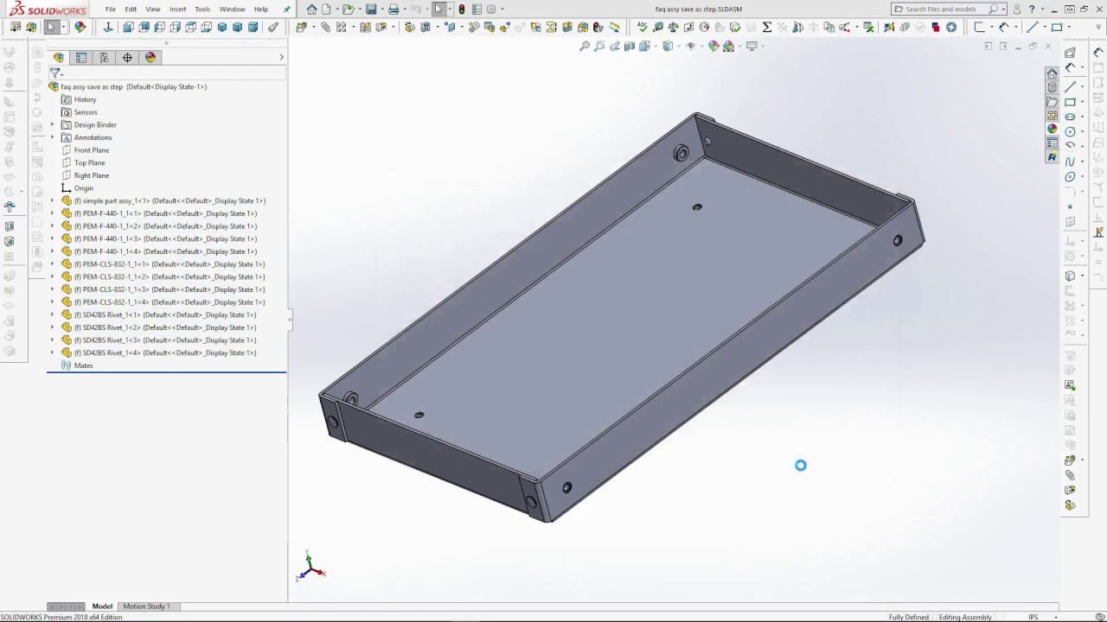Click the Filter funnel icon in the tree
The width and height of the screenshot is (1107, 622).
[54, 73]
